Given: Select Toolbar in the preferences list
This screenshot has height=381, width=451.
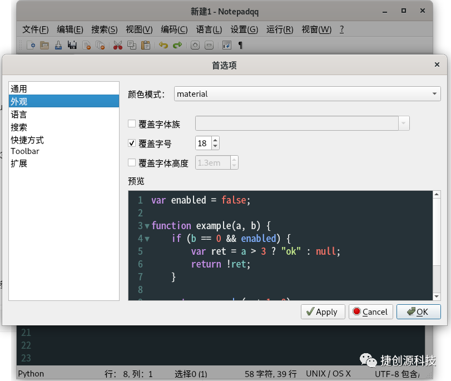Looking at the screenshot, I should coord(64,151).
